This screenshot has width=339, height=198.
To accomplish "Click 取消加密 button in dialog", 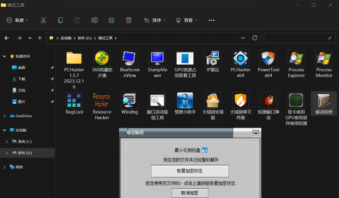I will point(190,193).
